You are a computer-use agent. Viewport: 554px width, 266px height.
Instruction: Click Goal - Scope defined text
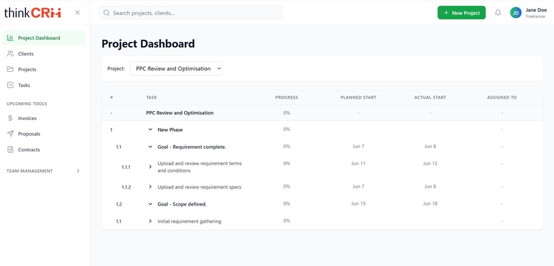[182, 204]
